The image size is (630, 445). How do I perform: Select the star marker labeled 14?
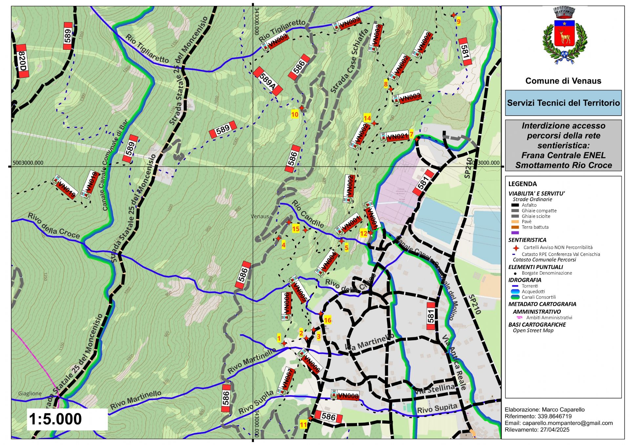(374, 123)
